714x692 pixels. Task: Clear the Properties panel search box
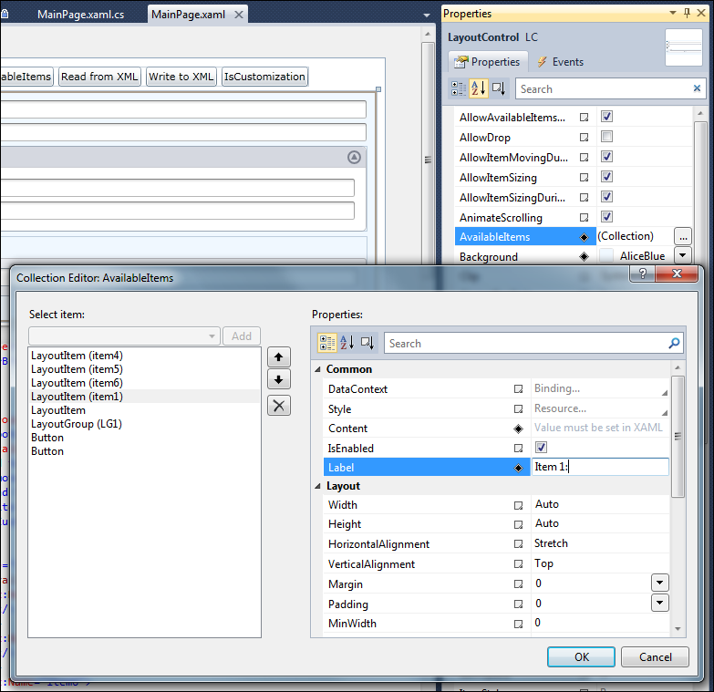[x=697, y=88]
